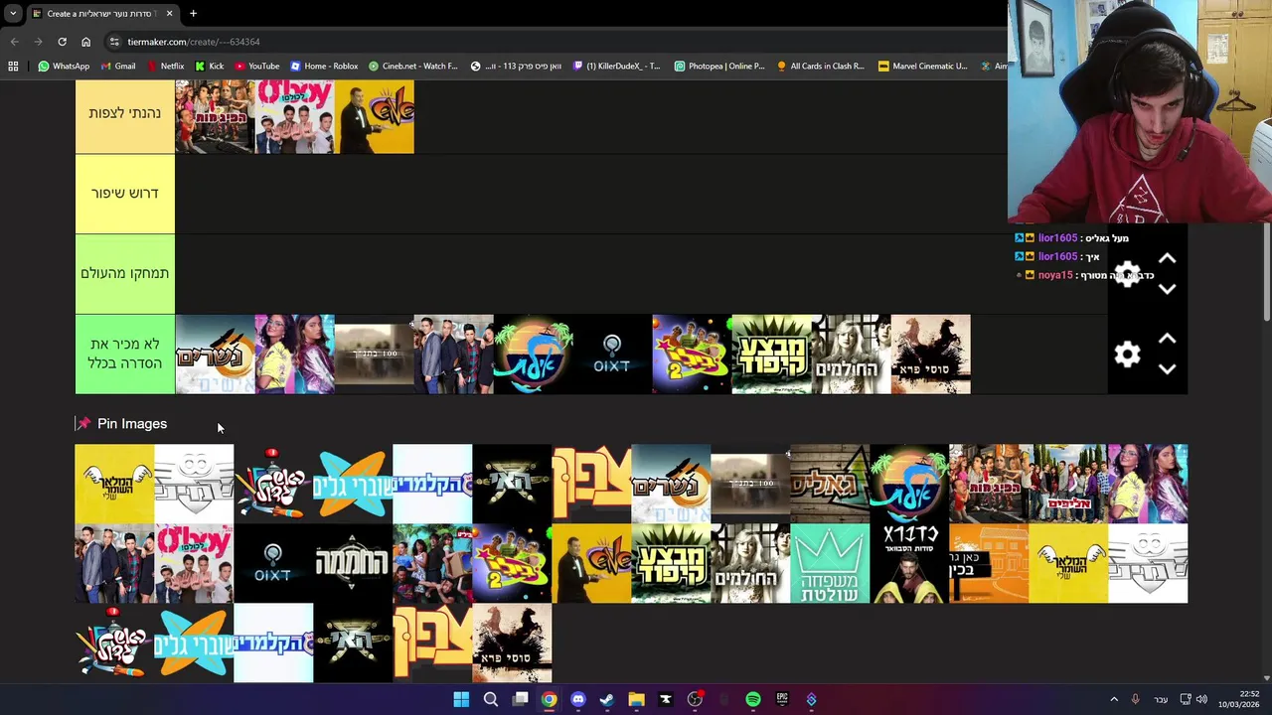The height and width of the screenshot is (715, 1272).
Task: Go back using the browser back arrow
Action: click(14, 42)
